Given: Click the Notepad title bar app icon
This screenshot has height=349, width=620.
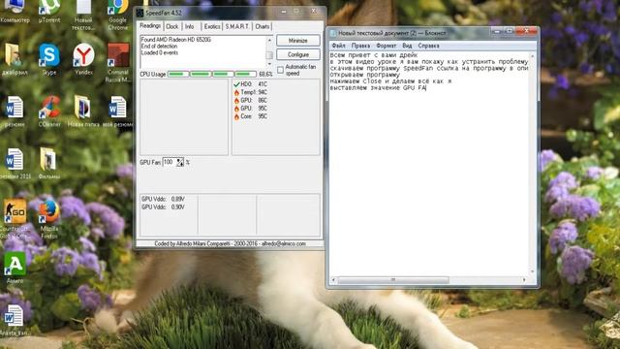Looking at the screenshot, I should (x=333, y=33).
